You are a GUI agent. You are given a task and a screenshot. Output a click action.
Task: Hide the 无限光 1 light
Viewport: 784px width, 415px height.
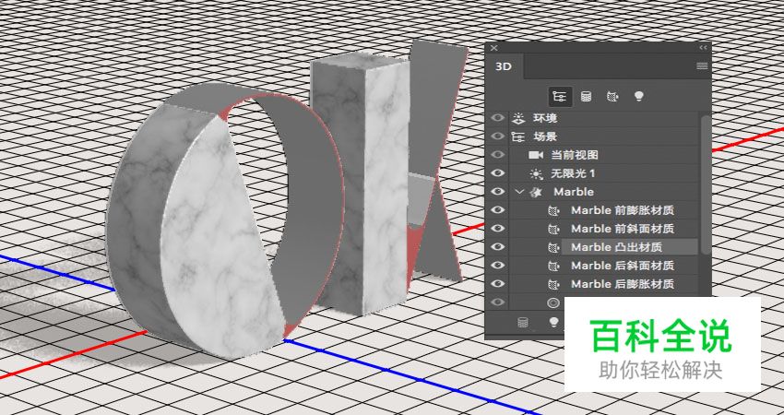(497, 173)
